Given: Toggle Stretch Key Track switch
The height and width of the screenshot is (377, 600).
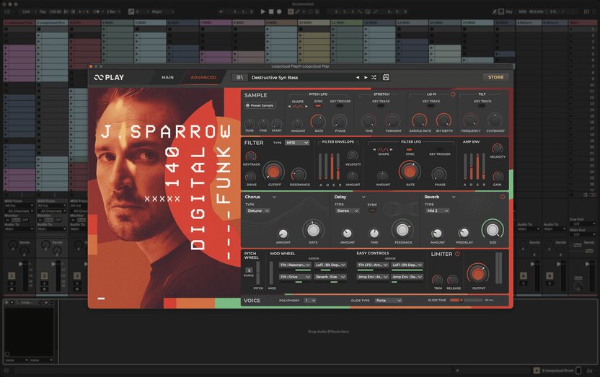Looking at the screenshot, I should point(381,106).
